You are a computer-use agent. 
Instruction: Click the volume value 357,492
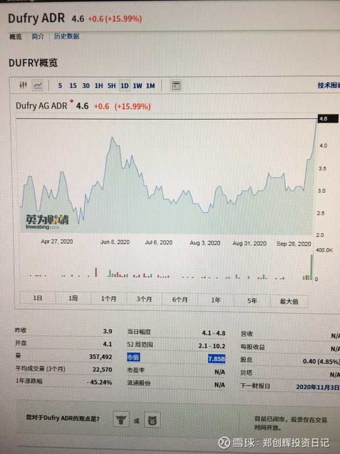coord(100,356)
